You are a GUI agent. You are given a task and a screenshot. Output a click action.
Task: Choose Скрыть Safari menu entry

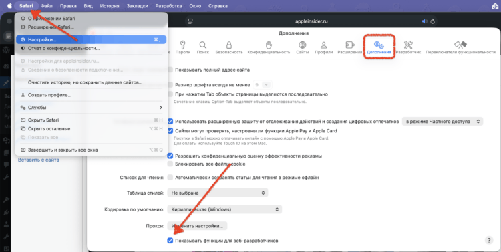pyautogui.click(x=92, y=120)
